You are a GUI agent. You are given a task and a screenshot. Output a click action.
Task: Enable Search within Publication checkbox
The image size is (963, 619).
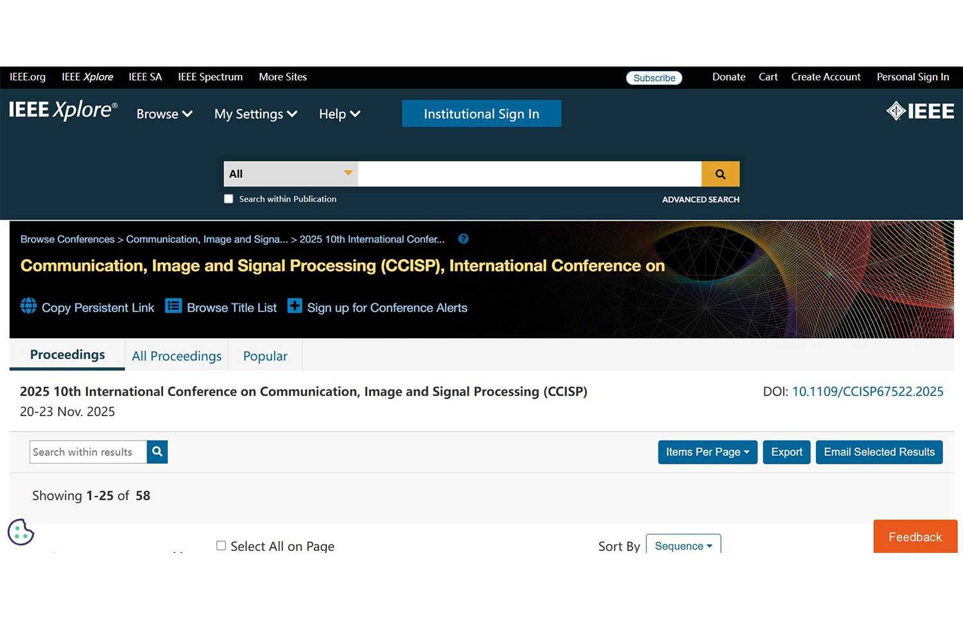(229, 199)
